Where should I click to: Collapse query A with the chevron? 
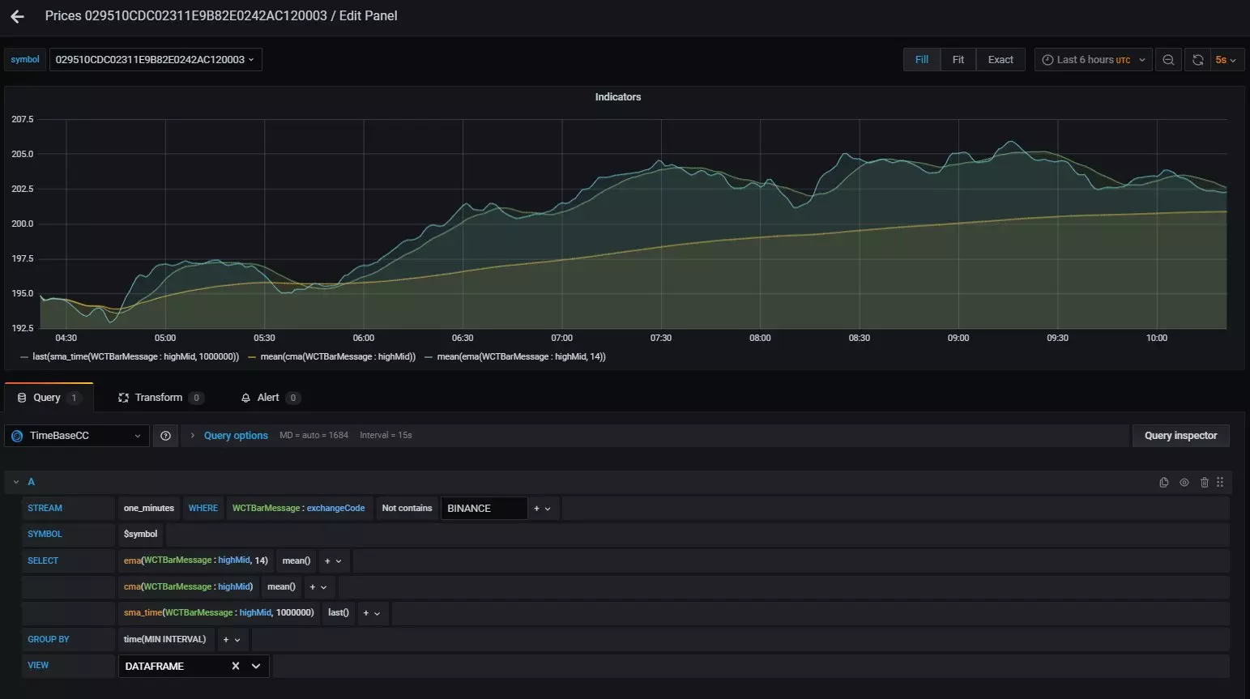tap(15, 482)
